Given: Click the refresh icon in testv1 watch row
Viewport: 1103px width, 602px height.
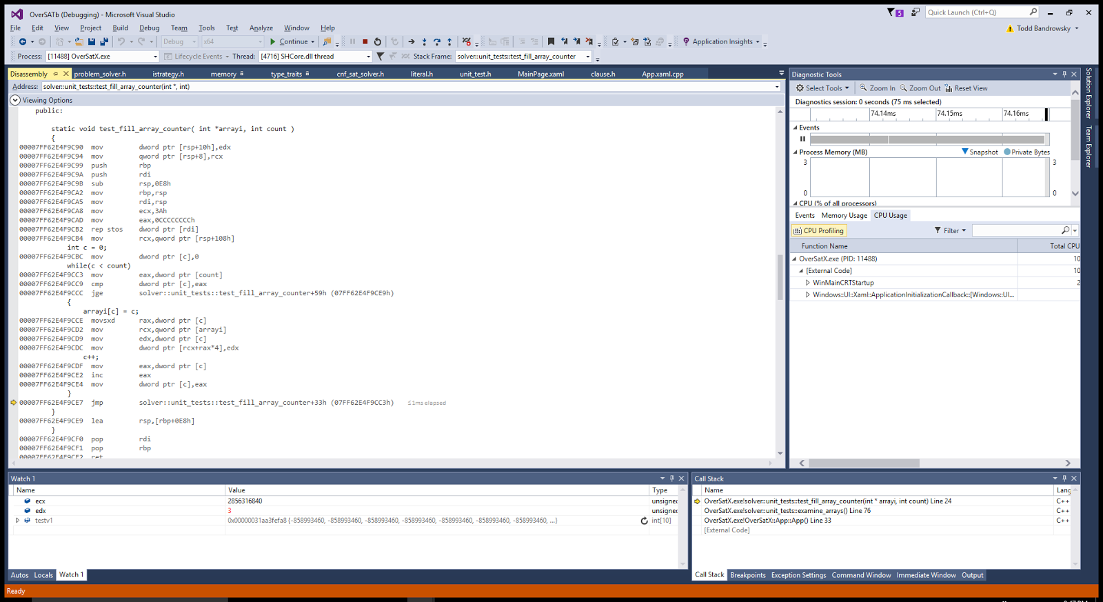Looking at the screenshot, I should point(644,521).
